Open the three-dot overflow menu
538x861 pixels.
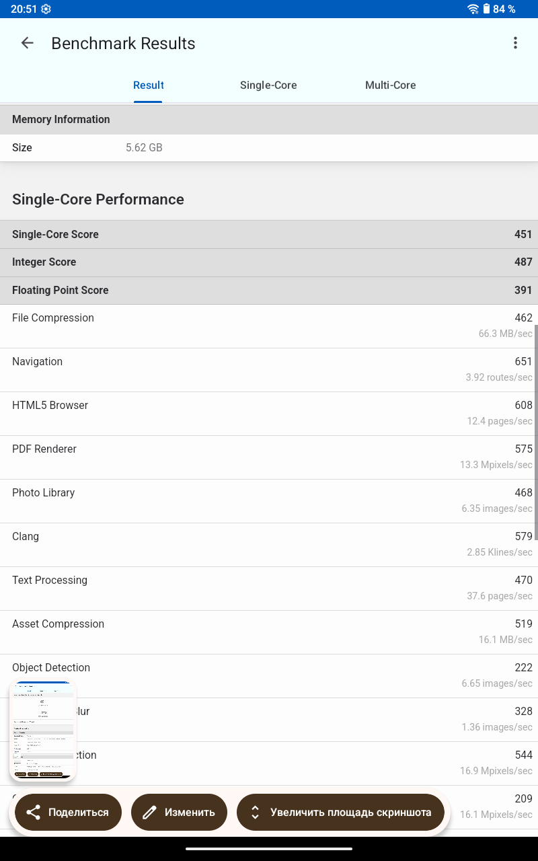[x=515, y=43]
